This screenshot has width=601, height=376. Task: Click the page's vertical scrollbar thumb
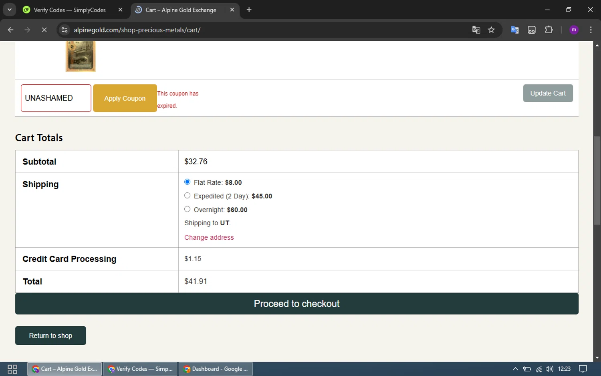coord(597,180)
